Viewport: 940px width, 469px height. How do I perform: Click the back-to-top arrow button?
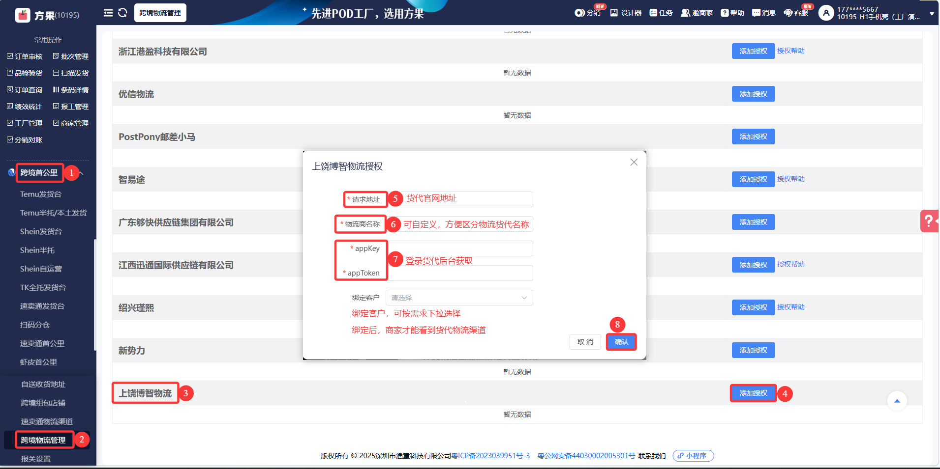pyautogui.click(x=897, y=401)
